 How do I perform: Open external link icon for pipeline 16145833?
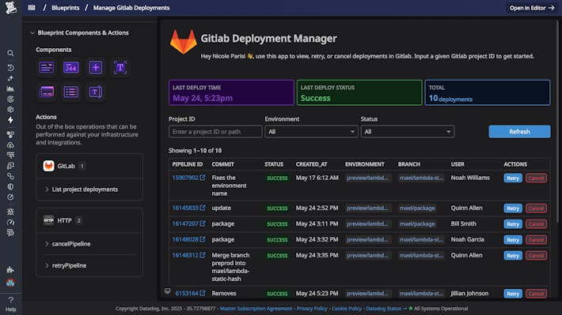[x=203, y=208]
